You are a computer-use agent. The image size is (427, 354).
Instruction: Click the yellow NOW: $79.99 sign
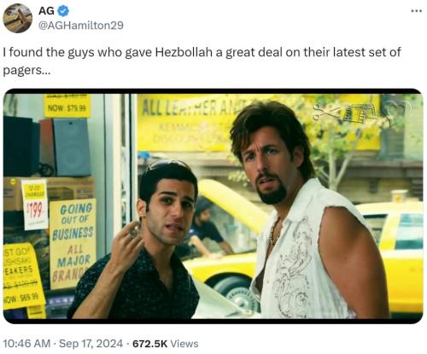pos(67,106)
